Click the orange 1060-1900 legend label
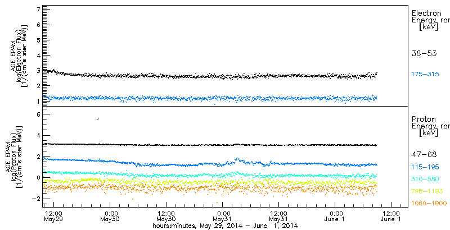This screenshot has width=450, height=230. coord(429,204)
